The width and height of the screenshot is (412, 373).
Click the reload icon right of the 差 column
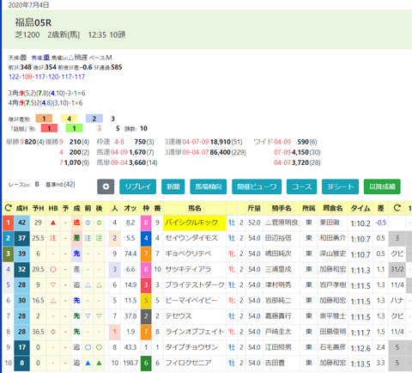397,208
